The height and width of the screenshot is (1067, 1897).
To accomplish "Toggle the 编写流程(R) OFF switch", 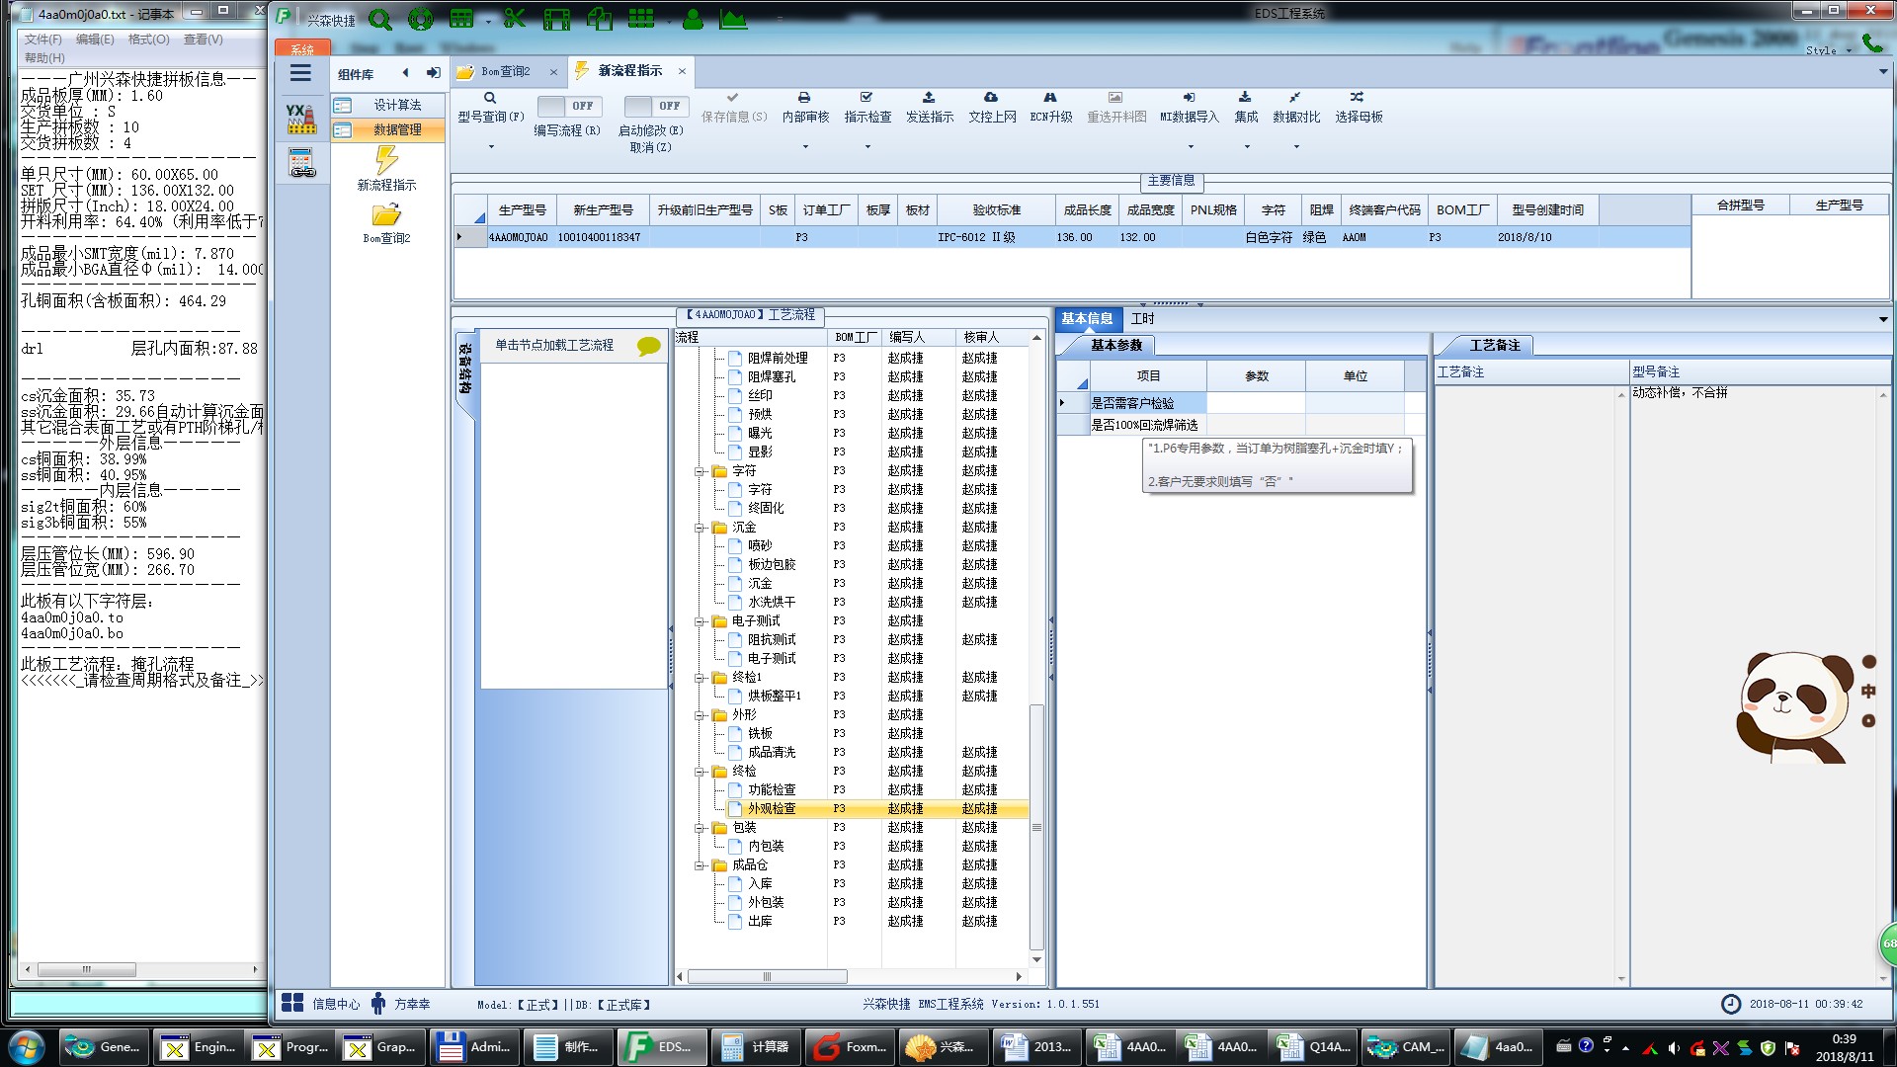I will (x=567, y=106).
